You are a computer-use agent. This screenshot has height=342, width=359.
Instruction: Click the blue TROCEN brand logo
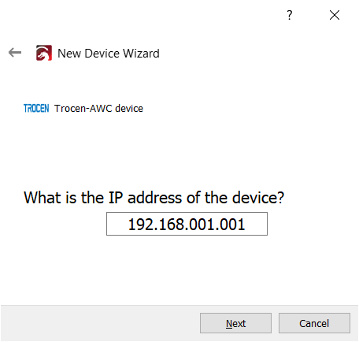click(x=36, y=108)
